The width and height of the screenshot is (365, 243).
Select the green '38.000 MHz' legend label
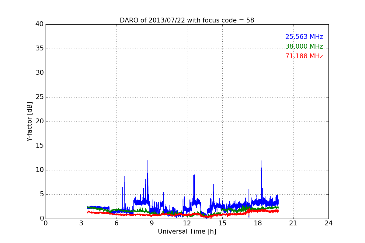click(x=304, y=46)
